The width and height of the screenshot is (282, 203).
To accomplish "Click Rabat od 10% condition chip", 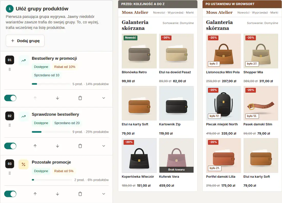I will coord(65,67).
